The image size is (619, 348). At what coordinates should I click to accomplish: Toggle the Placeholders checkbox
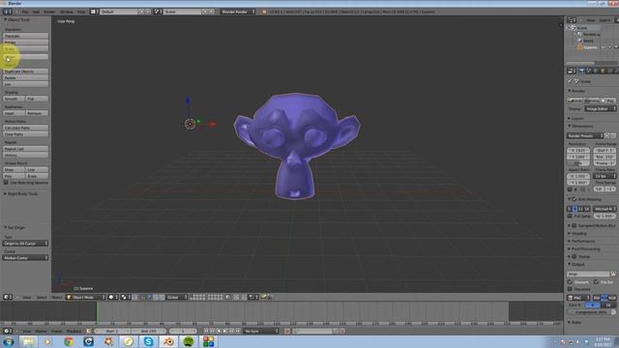pos(570,289)
